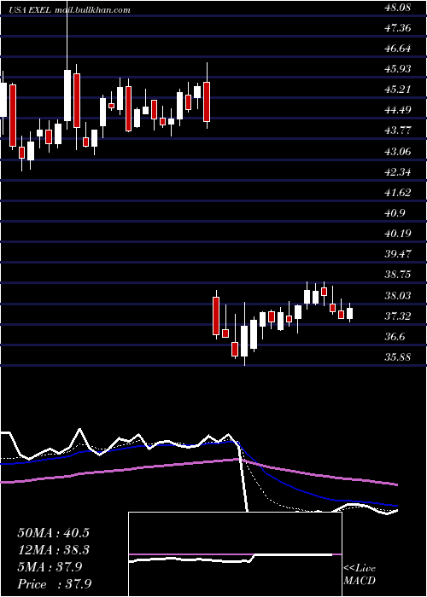The width and height of the screenshot is (427, 597).
Task: Click the 43.77 price axis label
Action: tap(398, 130)
